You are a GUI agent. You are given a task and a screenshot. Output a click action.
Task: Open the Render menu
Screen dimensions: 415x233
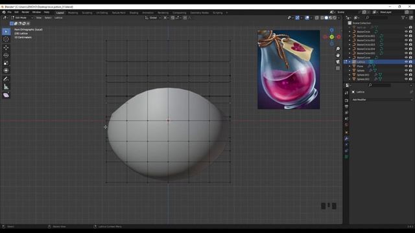25,12
